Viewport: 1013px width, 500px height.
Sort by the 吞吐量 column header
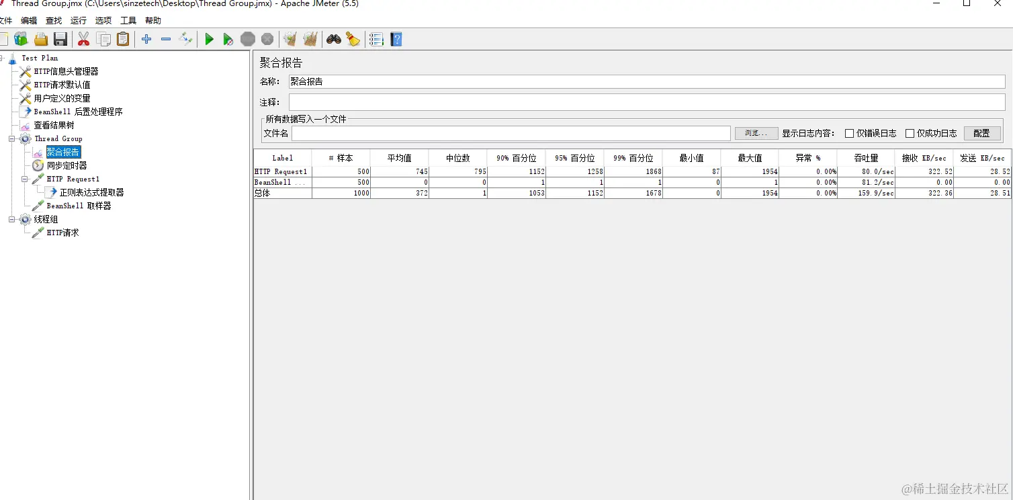point(867,158)
